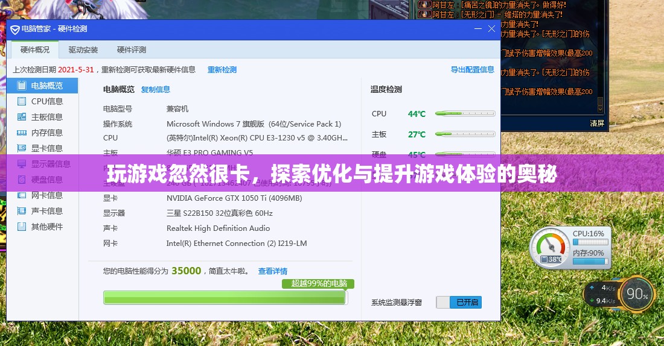Close the 硬件检测 window
This screenshot has width=664, height=346.
pos(491,29)
